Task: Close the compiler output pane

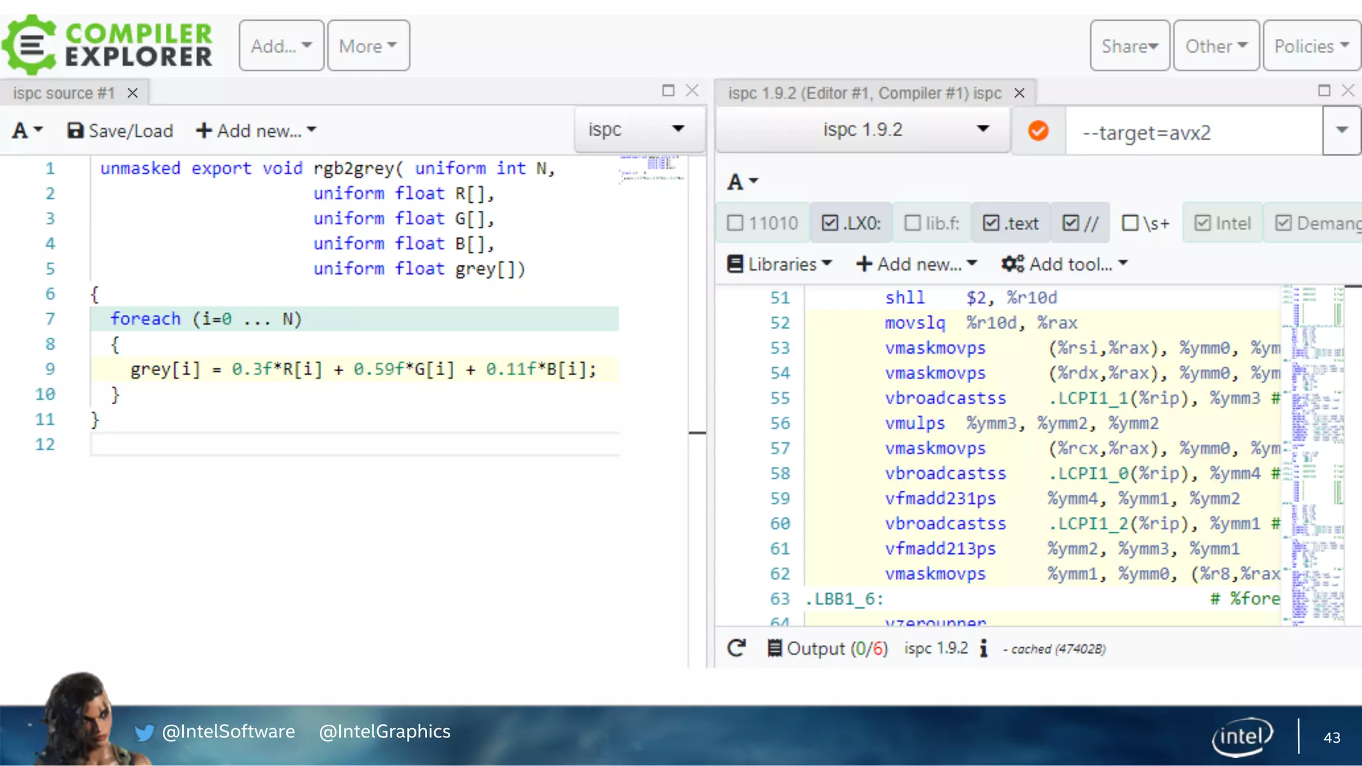Action: coord(1348,90)
